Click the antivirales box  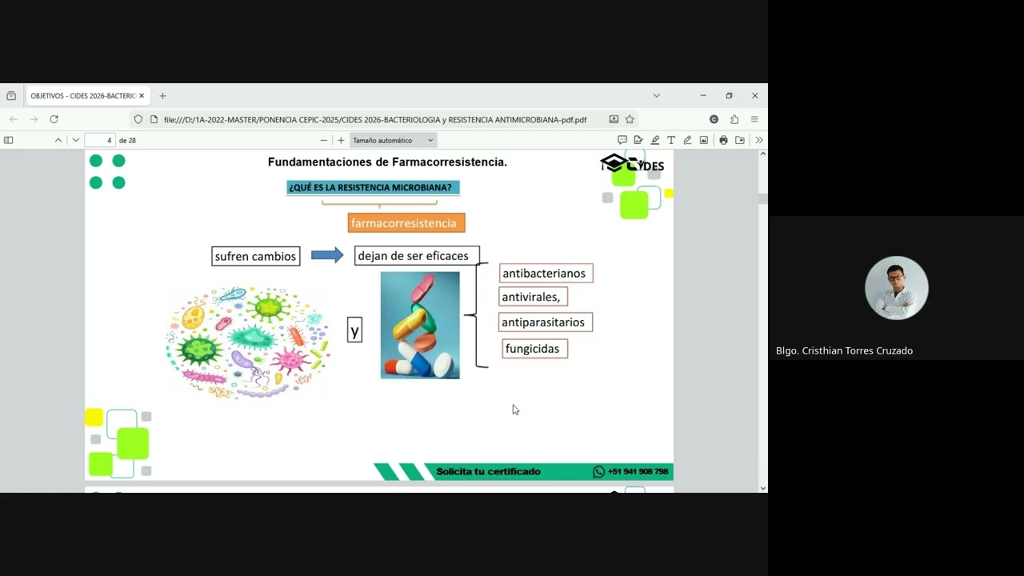pos(533,297)
